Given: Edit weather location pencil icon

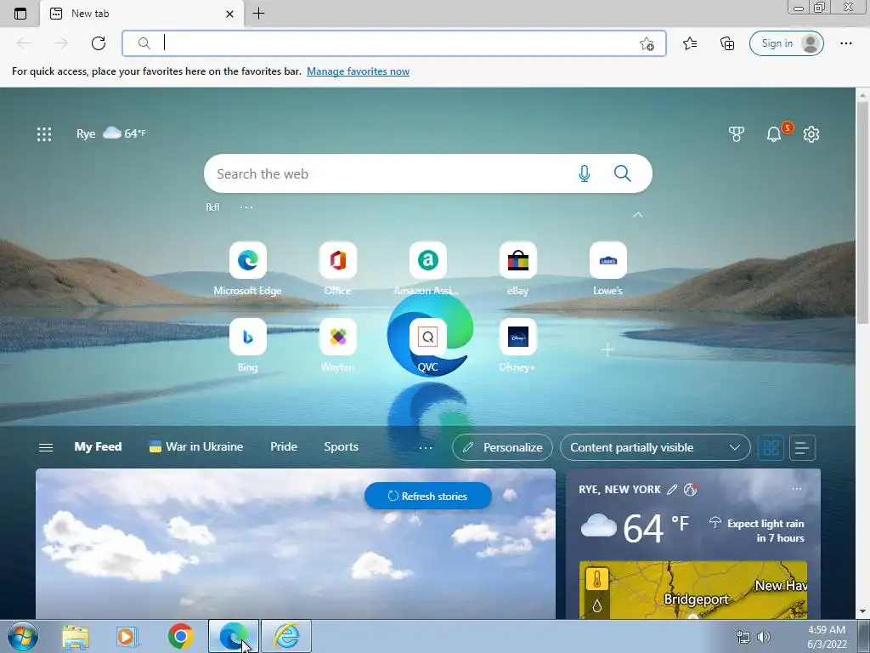Looking at the screenshot, I should click(x=672, y=489).
